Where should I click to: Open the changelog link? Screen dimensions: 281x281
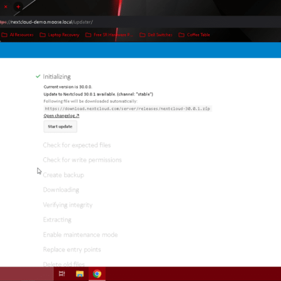click(61, 116)
